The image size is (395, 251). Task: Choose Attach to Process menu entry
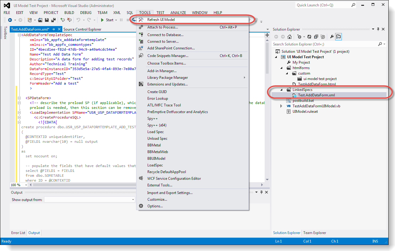[193, 27]
